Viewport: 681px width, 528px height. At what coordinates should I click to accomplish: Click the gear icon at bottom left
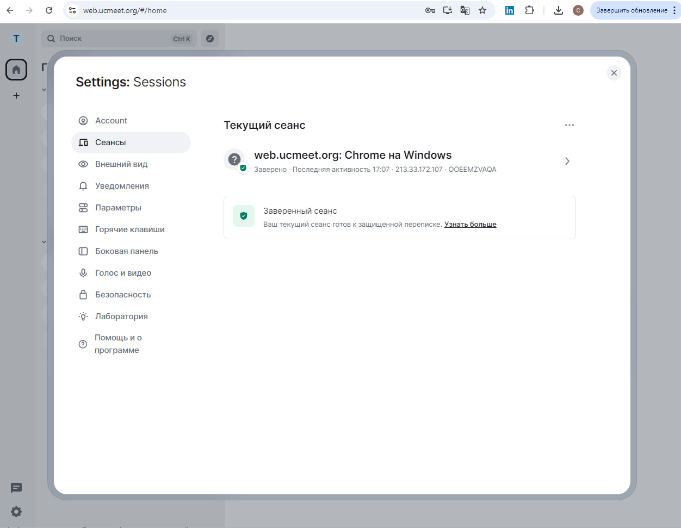click(16, 512)
